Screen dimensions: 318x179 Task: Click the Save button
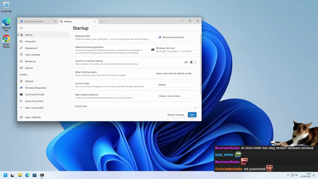coord(192,115)
